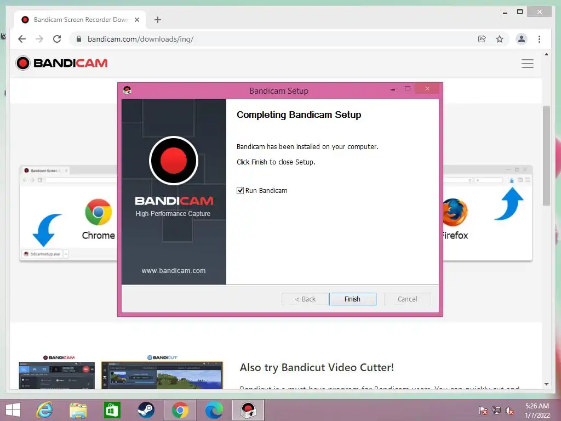Screen dimensions: 561x421
Task: Launch Internet Explorer from taskbar
Action: [44, 410]
